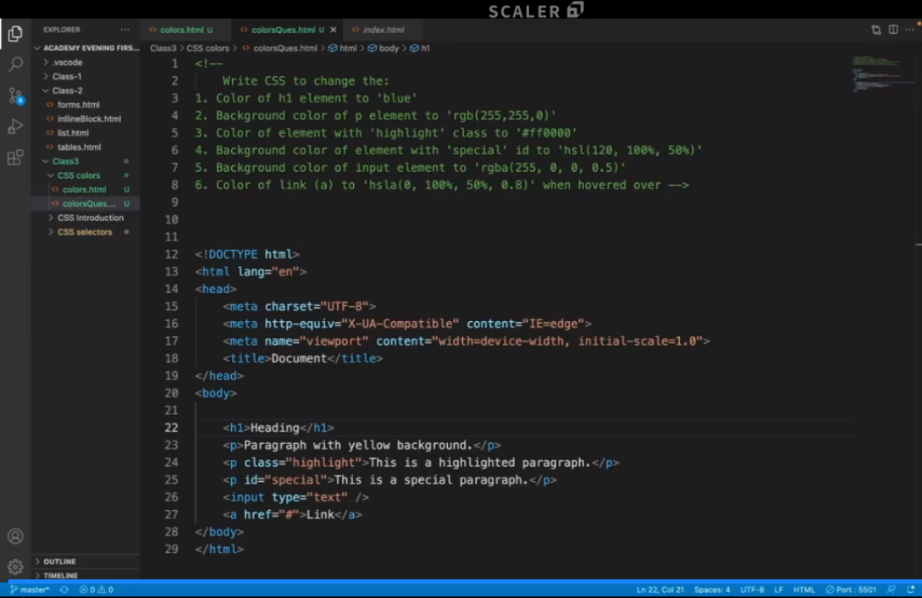Open tables.html in the file tree
The width and height of the screenshot is (922, 598).
(x=79, y=147)
